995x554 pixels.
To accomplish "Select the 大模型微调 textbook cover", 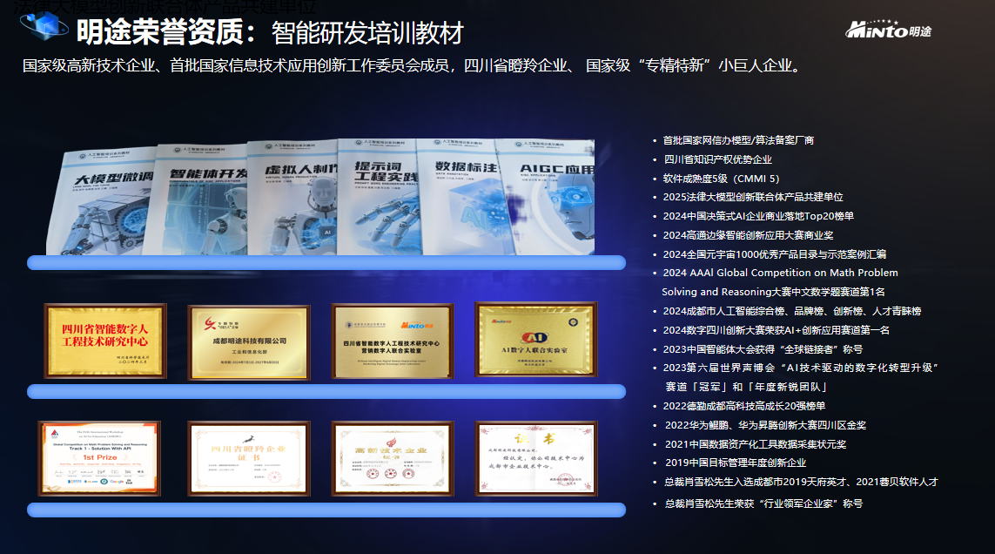I will pyautogui.click(x=102, y=201).
